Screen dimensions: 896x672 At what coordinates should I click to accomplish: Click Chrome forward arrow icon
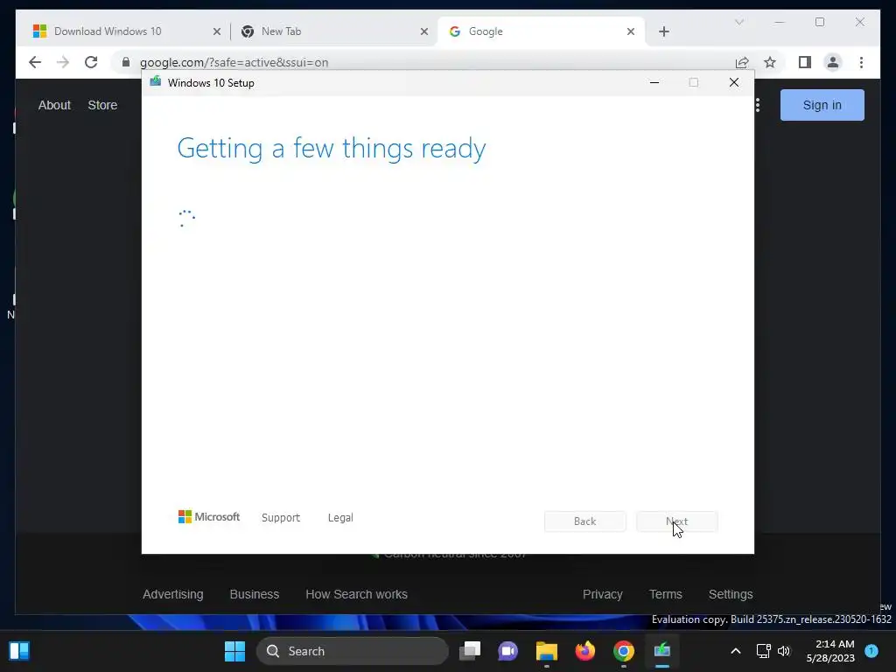click(63, 62)
